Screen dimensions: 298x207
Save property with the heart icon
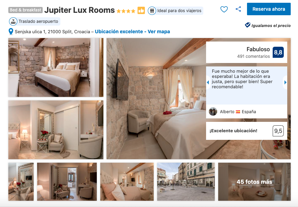tap(224, 9)
